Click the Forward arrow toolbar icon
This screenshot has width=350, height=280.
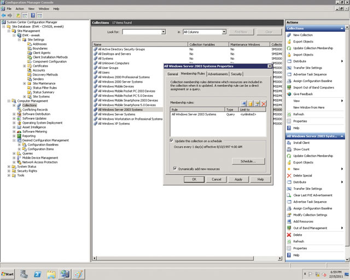tap(10, 15)
